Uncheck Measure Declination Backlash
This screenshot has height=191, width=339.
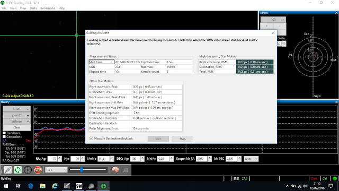92,138
